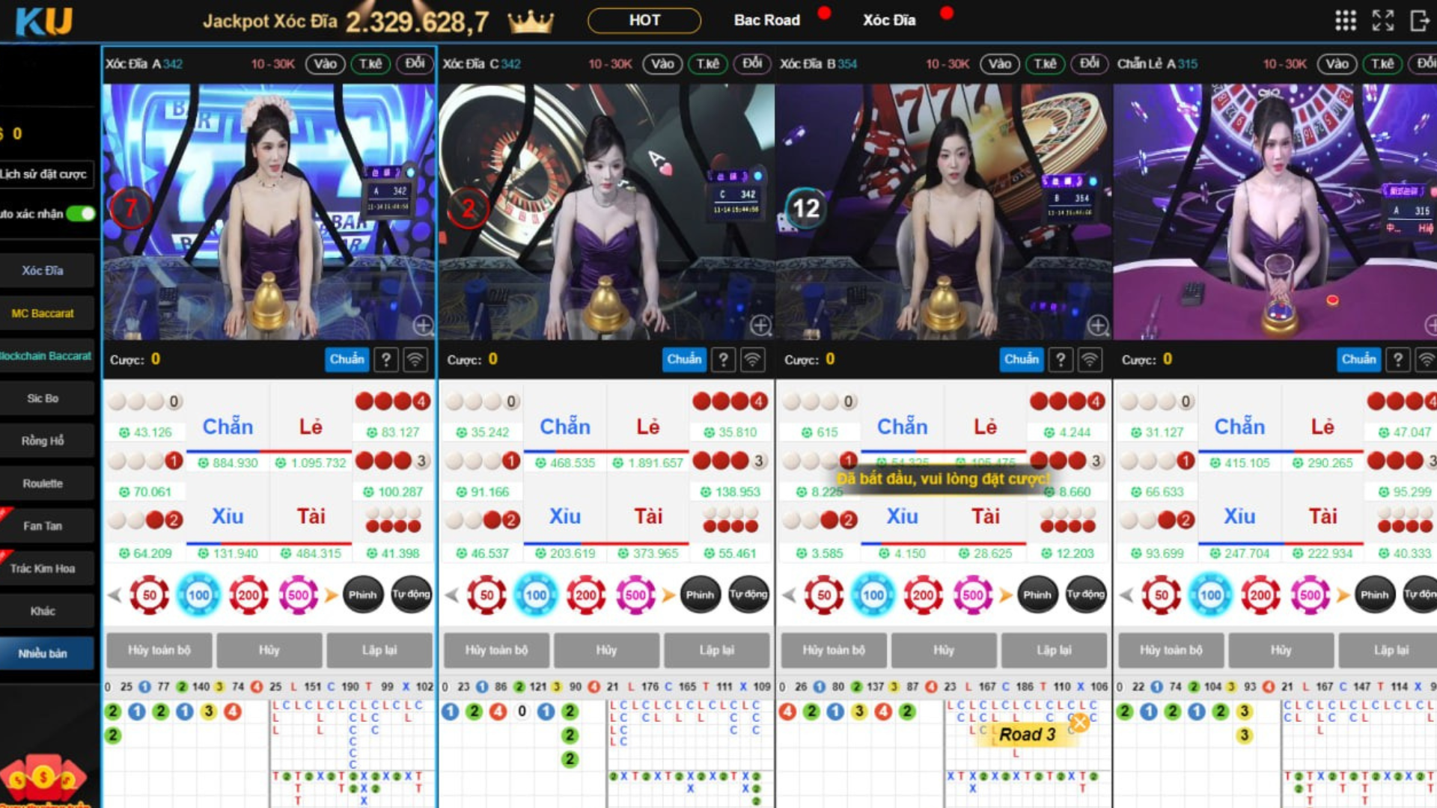Toggle Chuẩn mode in Xóc Đĩa B

point(1021,360)
